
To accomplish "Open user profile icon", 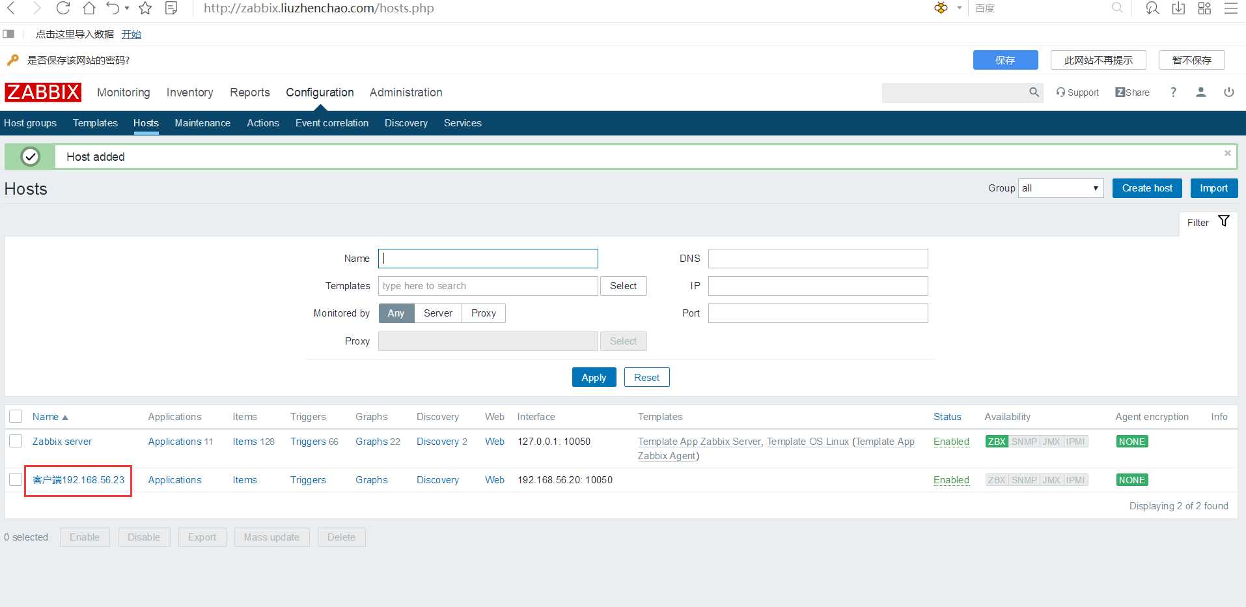I will click(x=1201, y=92).
